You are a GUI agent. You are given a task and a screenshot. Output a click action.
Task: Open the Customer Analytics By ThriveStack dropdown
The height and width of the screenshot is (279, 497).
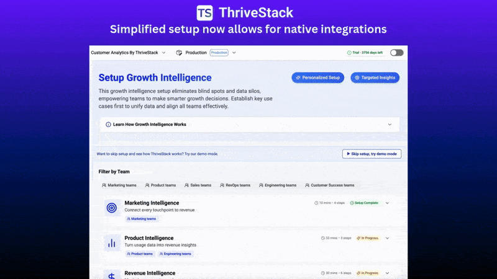(x=128, y=53)
